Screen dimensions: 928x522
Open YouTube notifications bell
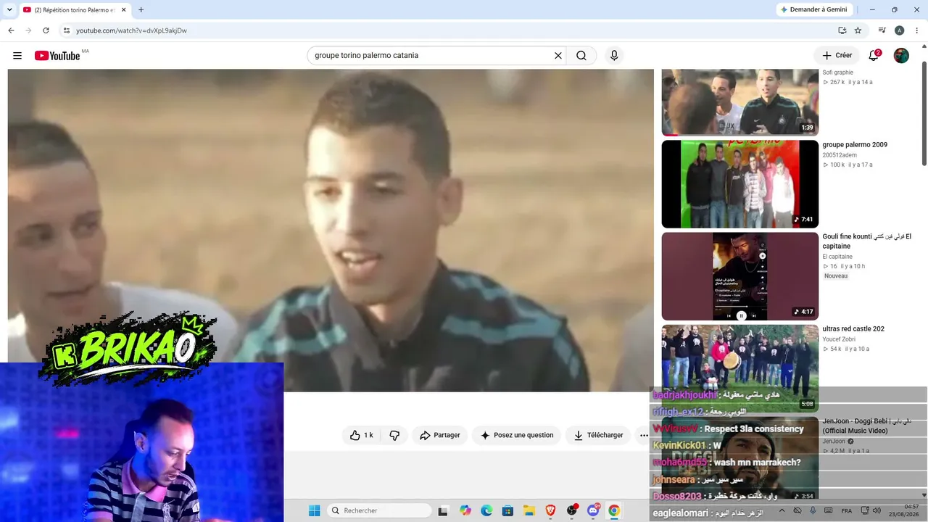874,56
